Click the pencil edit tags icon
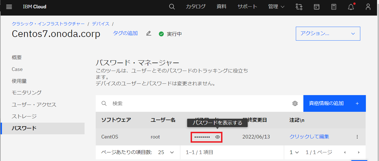The height and width of the screenshot is (161, 379). (x=149, y=33)
